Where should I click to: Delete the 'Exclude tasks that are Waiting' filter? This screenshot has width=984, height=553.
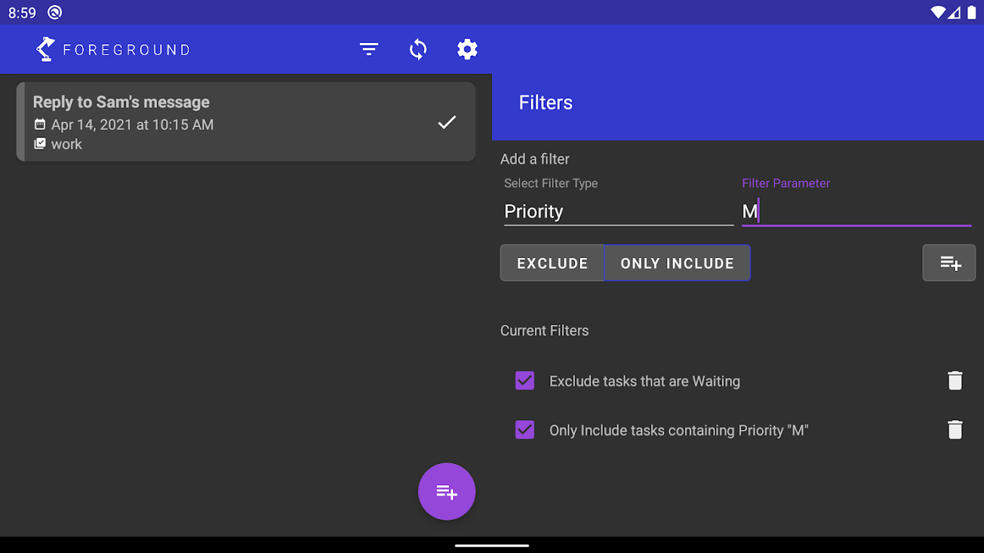[955, 381]
